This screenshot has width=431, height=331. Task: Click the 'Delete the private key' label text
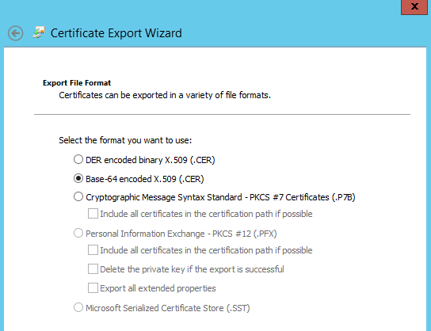192,269
